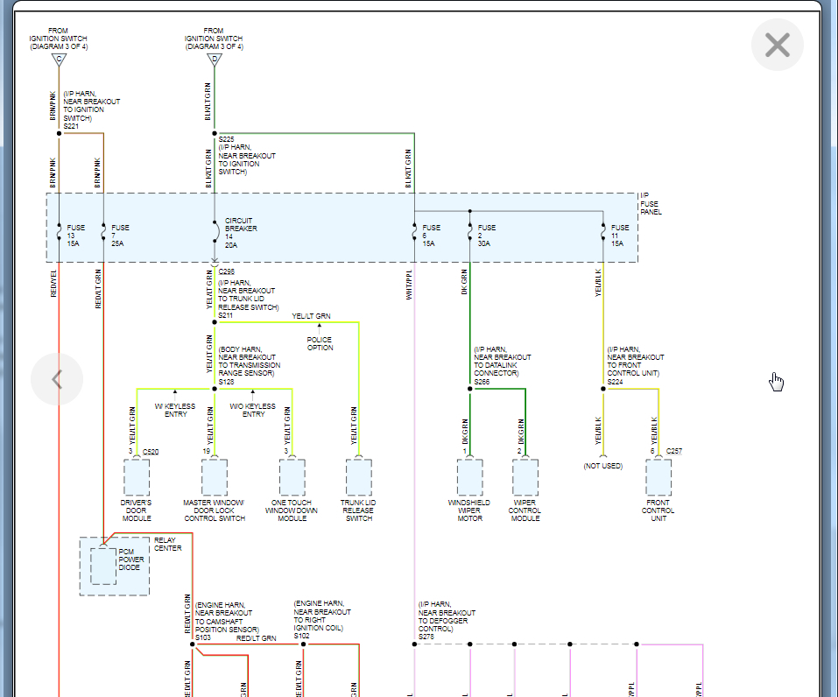Click the PCM Power Diode component
The height and width of the screenshot is (697, 838).
(103, 567)
